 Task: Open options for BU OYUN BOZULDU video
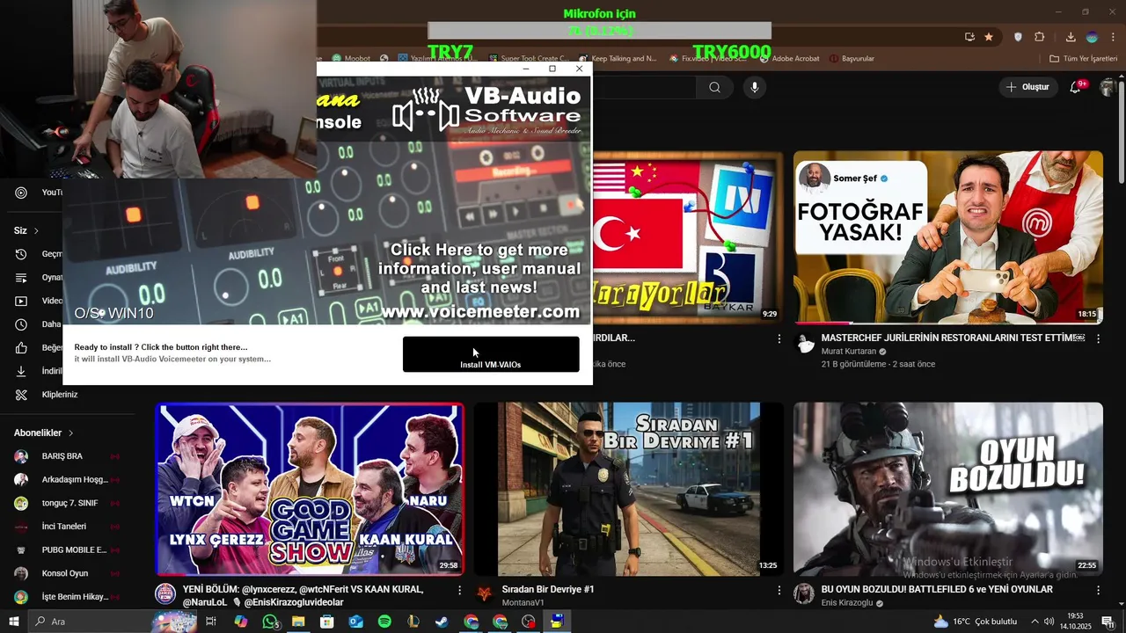1098,590
